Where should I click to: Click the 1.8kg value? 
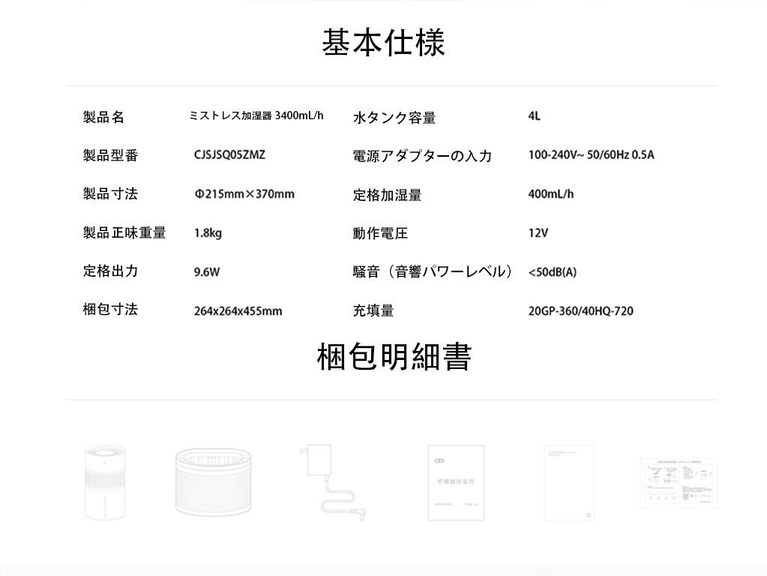[208, 233]
